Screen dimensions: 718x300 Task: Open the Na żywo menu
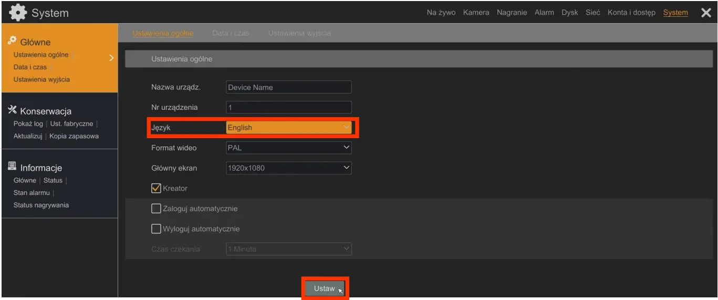click(x=441, y=13)
